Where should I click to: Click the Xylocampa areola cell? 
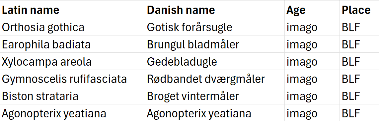(72, 62)
